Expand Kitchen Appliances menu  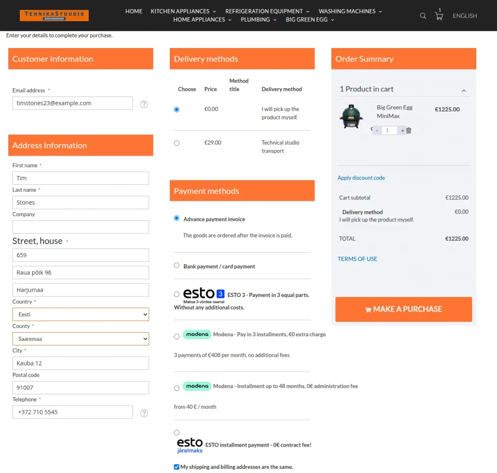point(183,11)
